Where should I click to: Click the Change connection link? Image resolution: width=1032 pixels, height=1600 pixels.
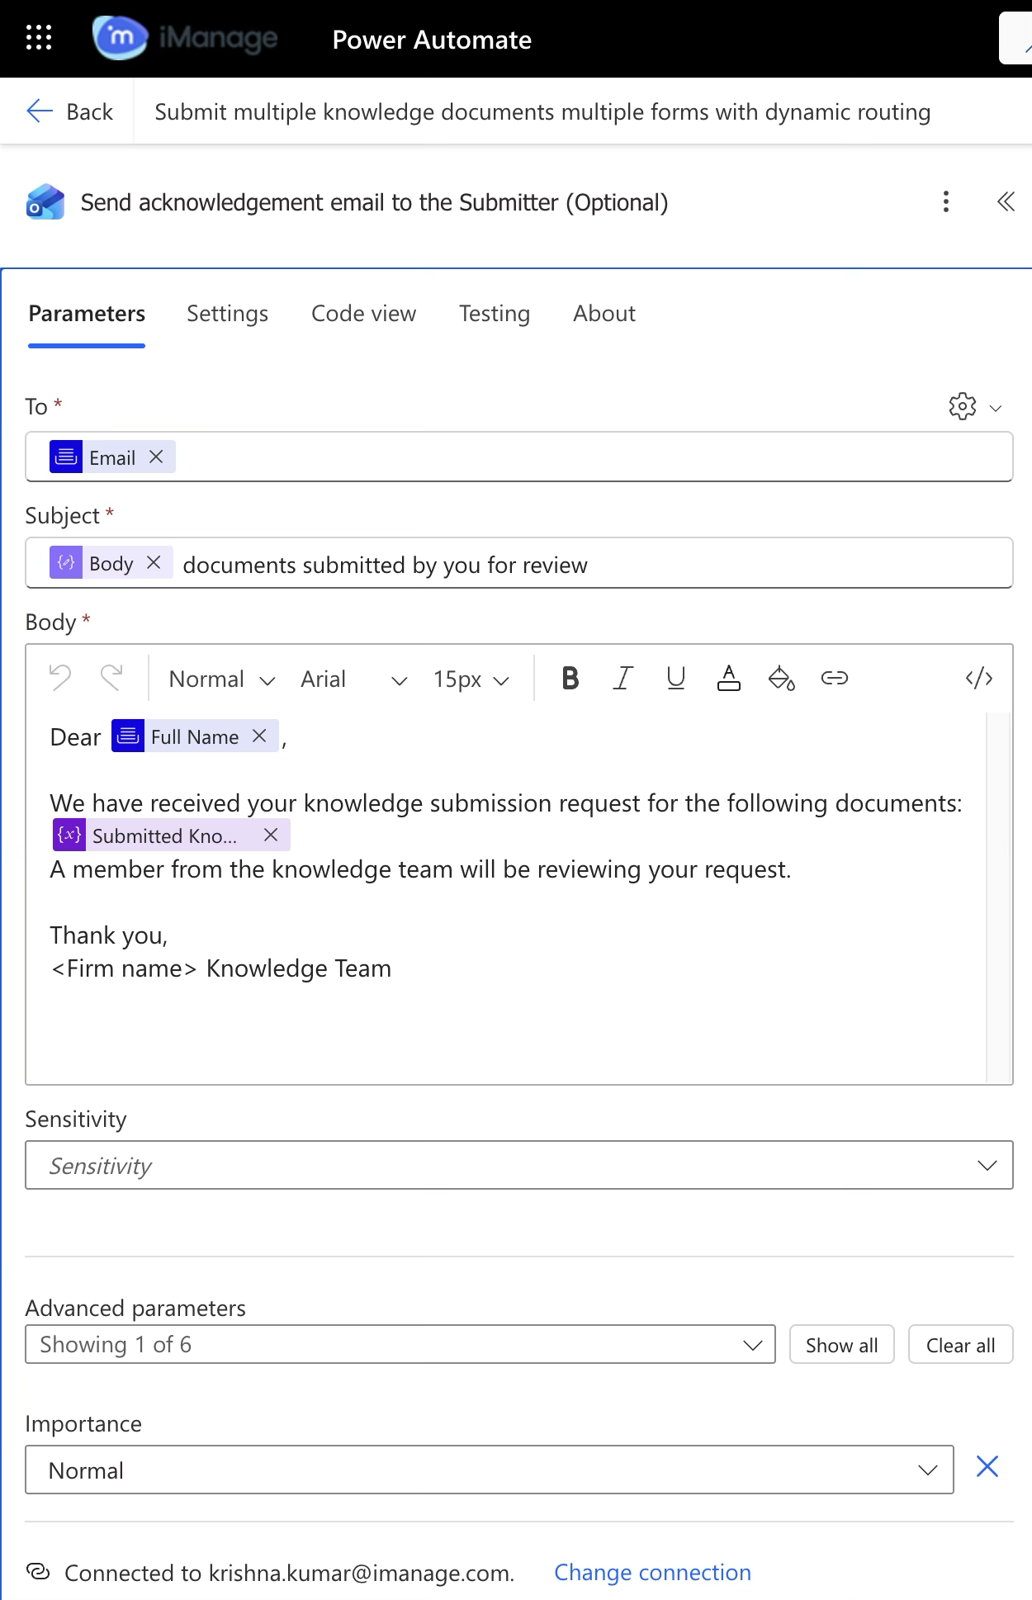click(x=652, y=1573)
